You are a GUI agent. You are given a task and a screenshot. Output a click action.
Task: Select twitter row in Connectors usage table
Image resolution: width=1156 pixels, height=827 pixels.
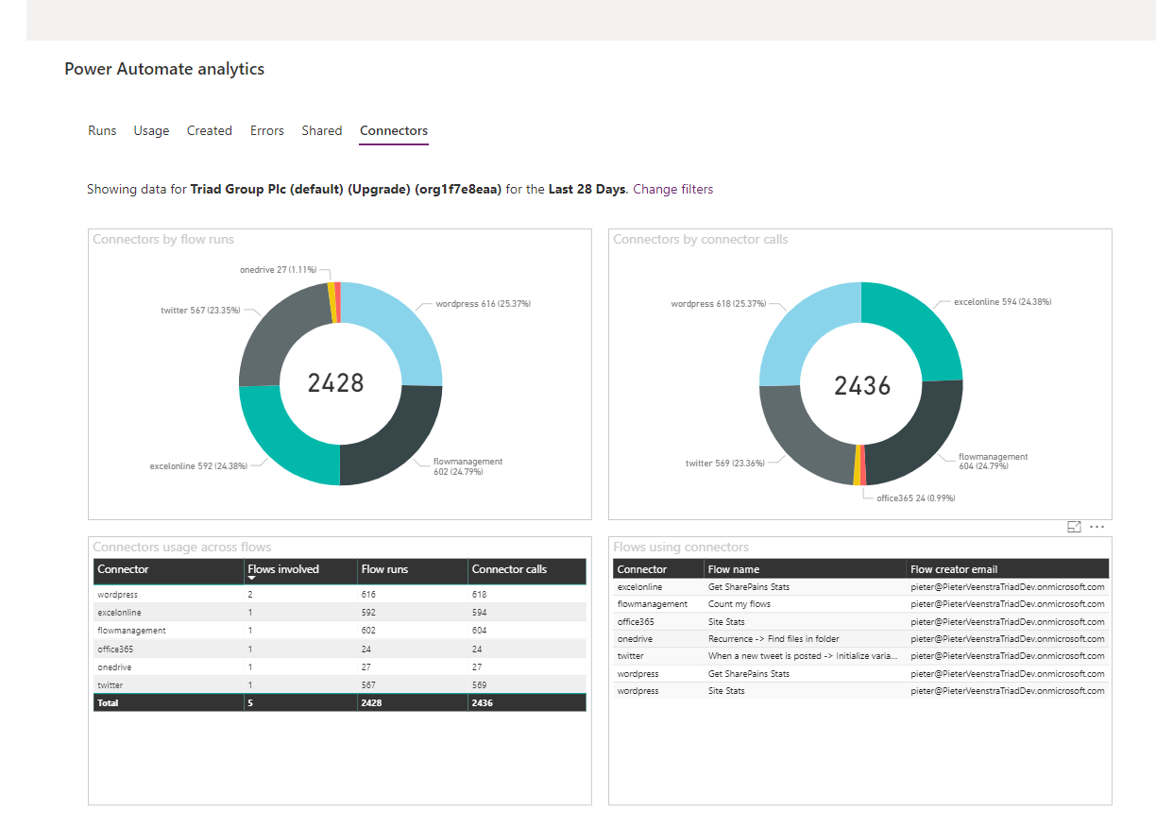click(340, 684)
